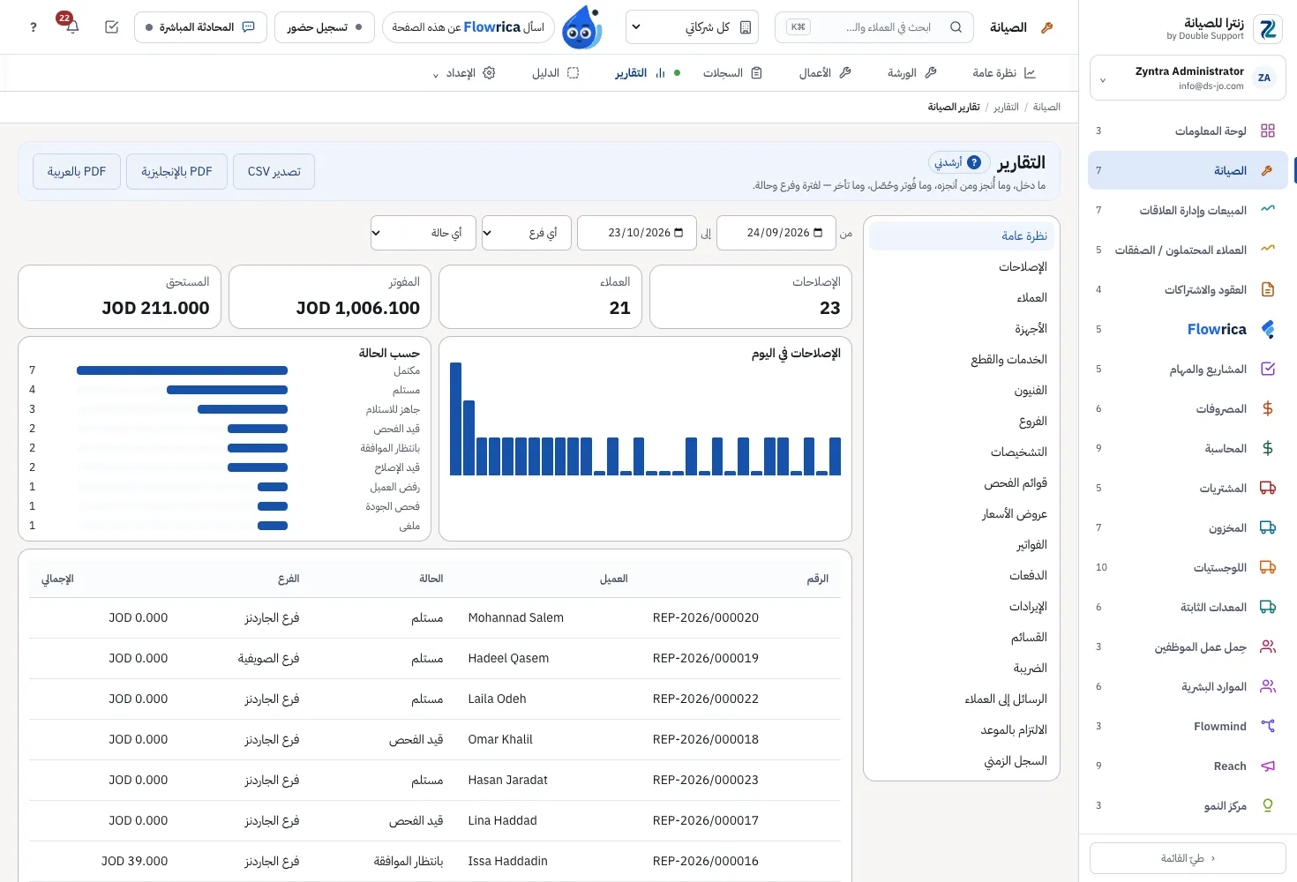Click the tasks checkbox icon in top bar
Viewport: 1297px width, 882px height.
click(111, 27)
